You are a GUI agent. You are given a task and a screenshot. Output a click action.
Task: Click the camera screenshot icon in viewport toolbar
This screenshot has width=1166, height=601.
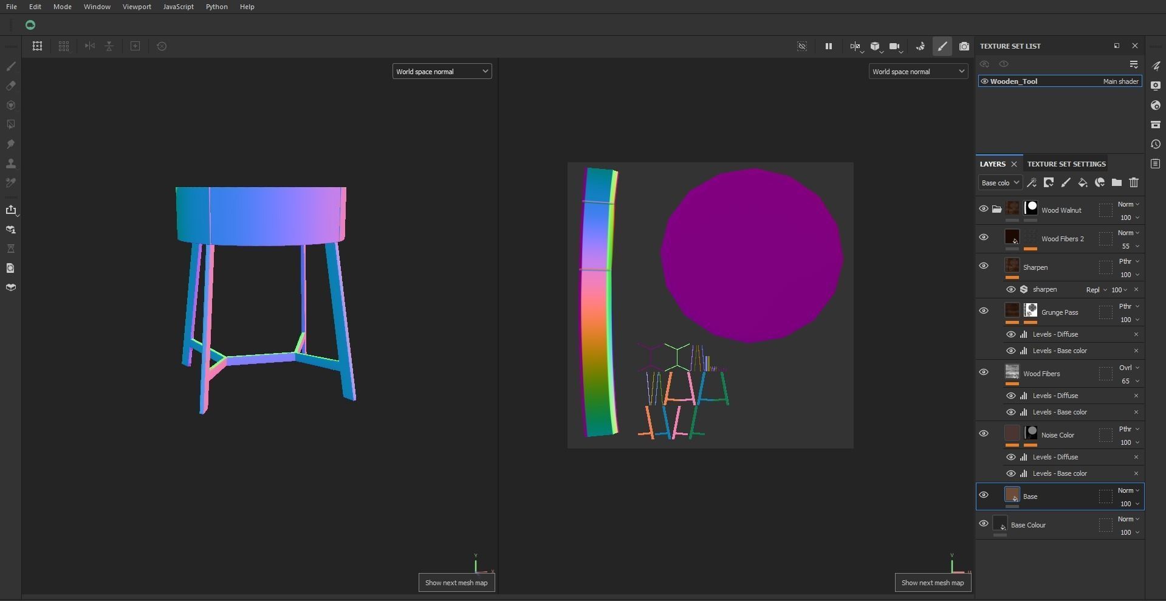pos(964,46)
